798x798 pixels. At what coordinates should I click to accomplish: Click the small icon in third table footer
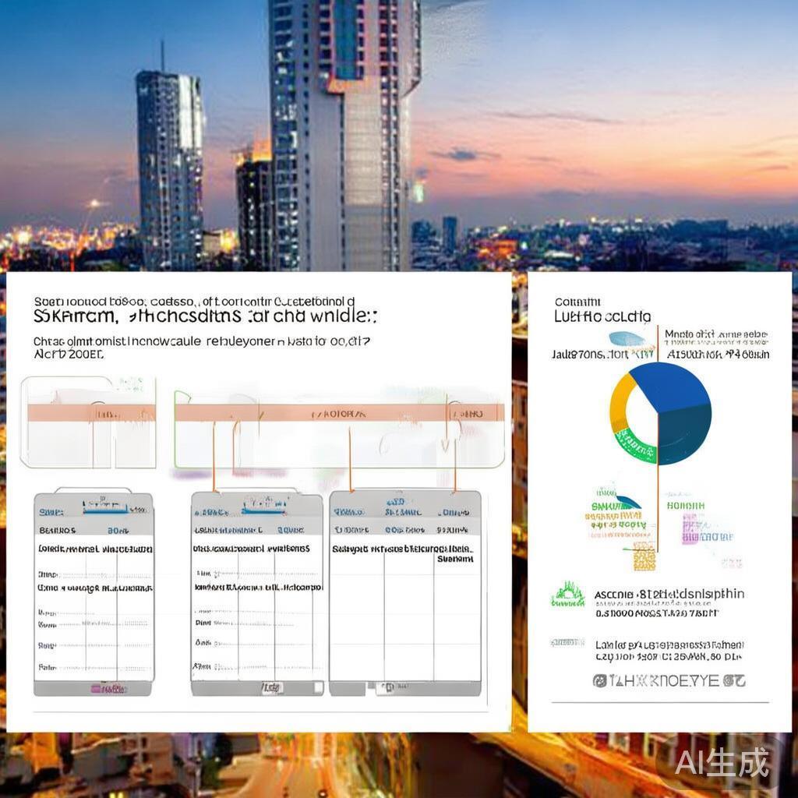(388, 687)
